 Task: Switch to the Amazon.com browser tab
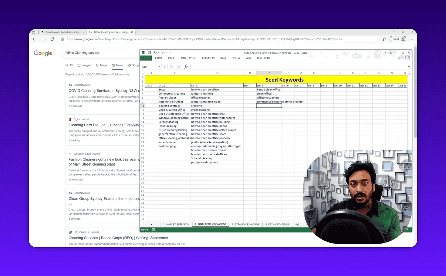[62, 32]
